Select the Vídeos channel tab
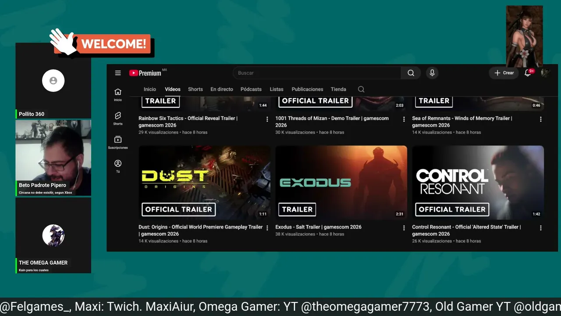This screenshot has height=316, width=561. pos(173,89)
